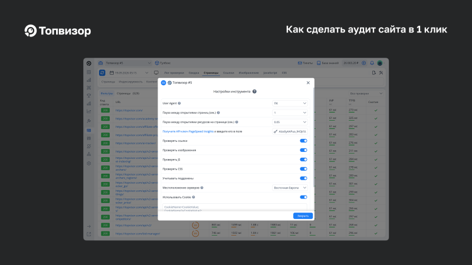Click the external link icon at sidebar bottom

click(89, 234)
